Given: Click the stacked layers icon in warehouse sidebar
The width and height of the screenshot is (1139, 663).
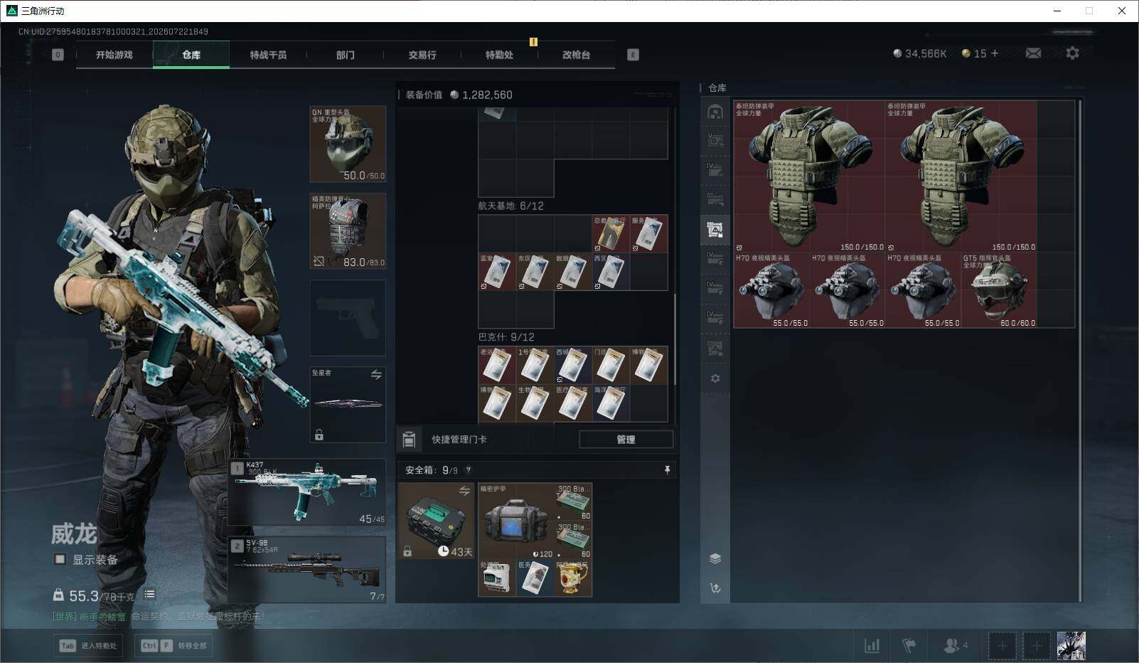Looking at the screenshot, I should [x=715, y=558].
